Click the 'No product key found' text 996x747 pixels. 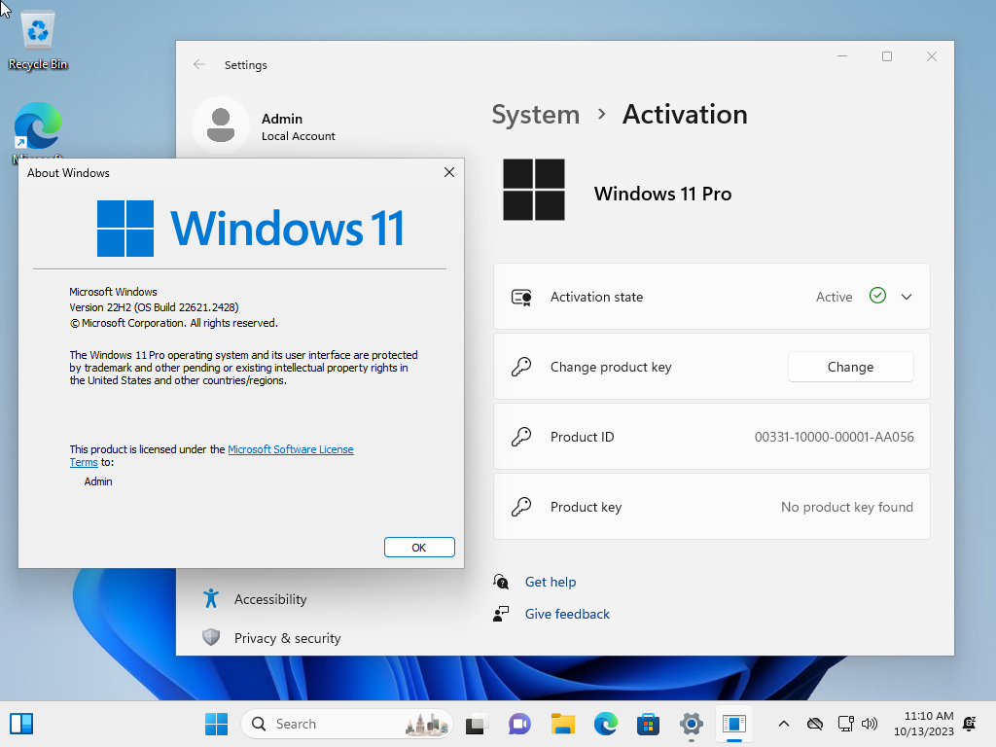pyautogui.click(x=847, y=507)
